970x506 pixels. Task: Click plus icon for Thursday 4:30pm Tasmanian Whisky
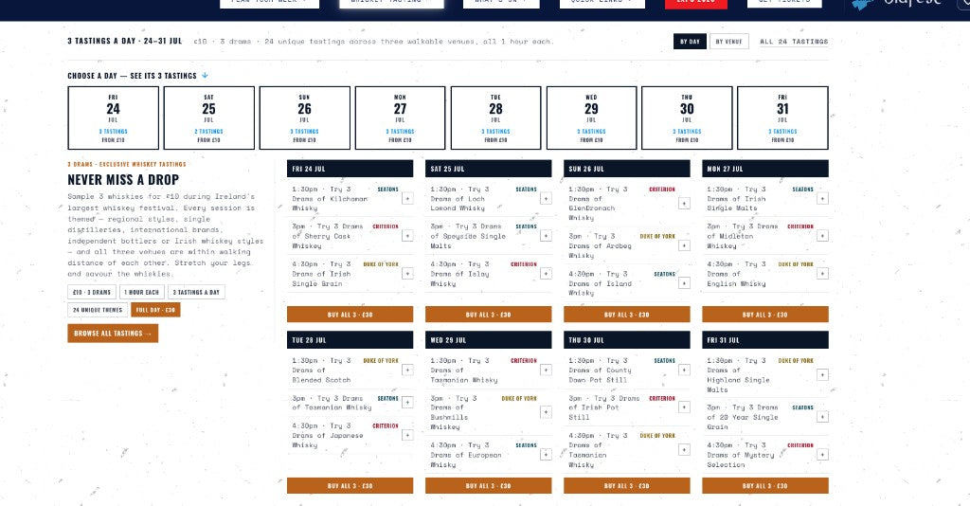pyautogui.click(x=684, y=450)
